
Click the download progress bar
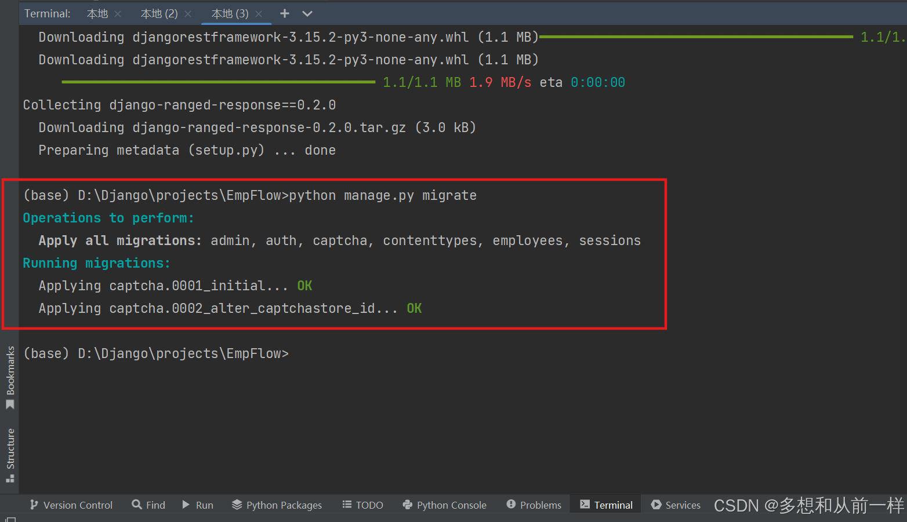[217, 82]
